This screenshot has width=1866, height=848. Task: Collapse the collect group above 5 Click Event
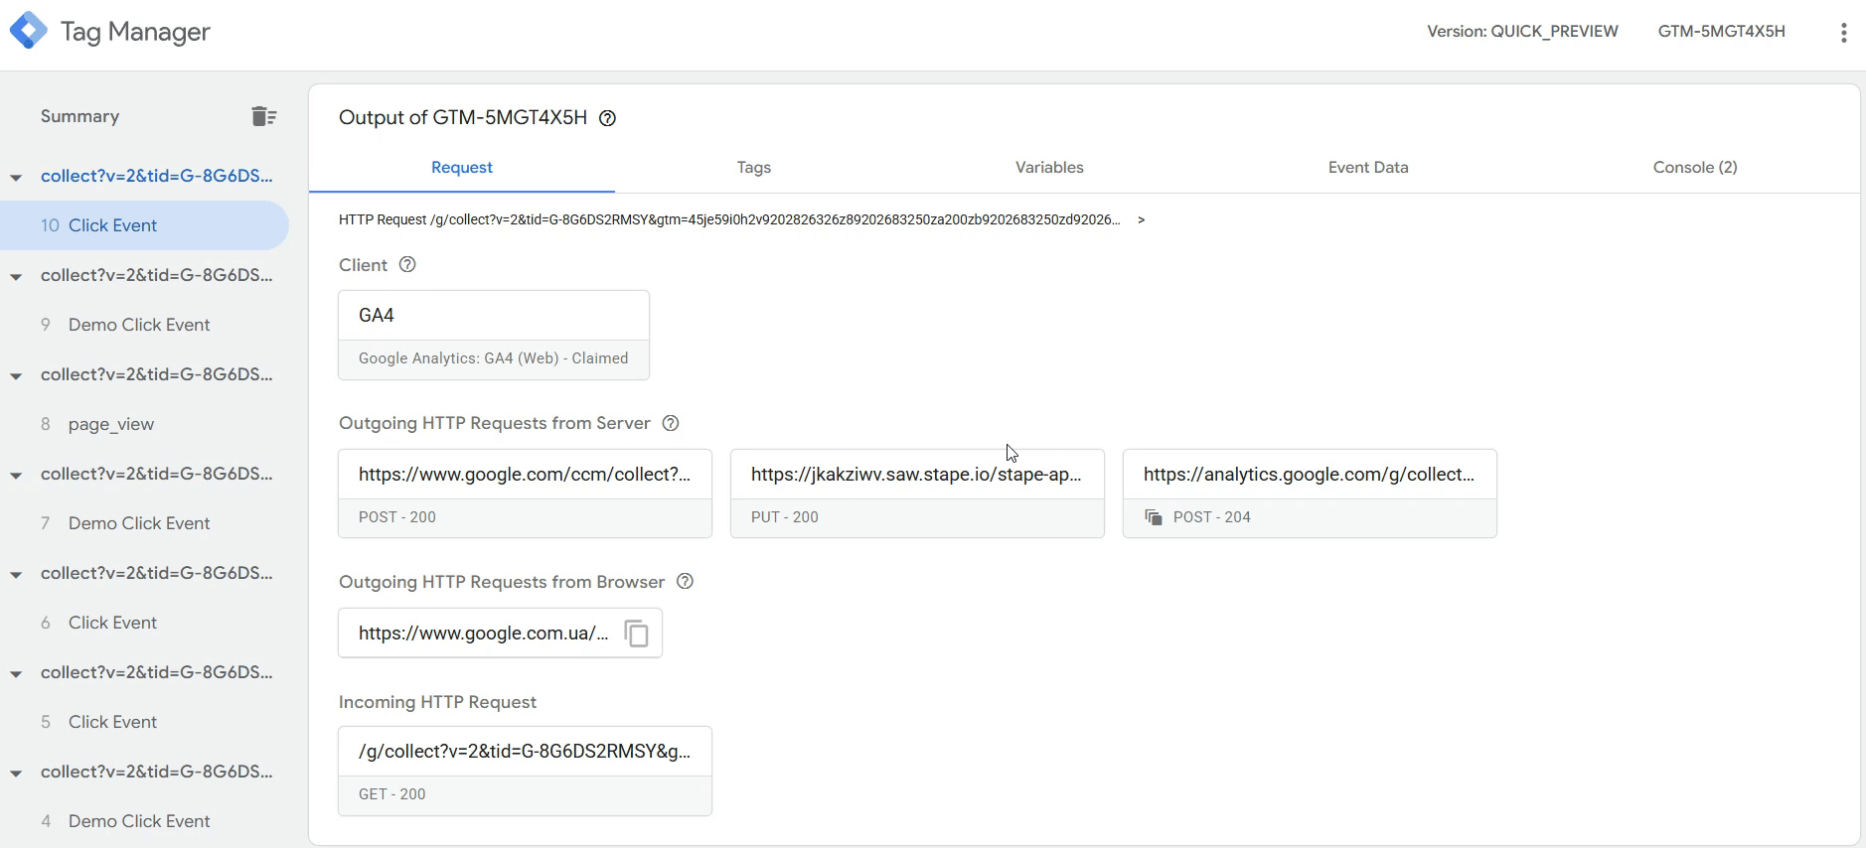(x=16, y=674)
